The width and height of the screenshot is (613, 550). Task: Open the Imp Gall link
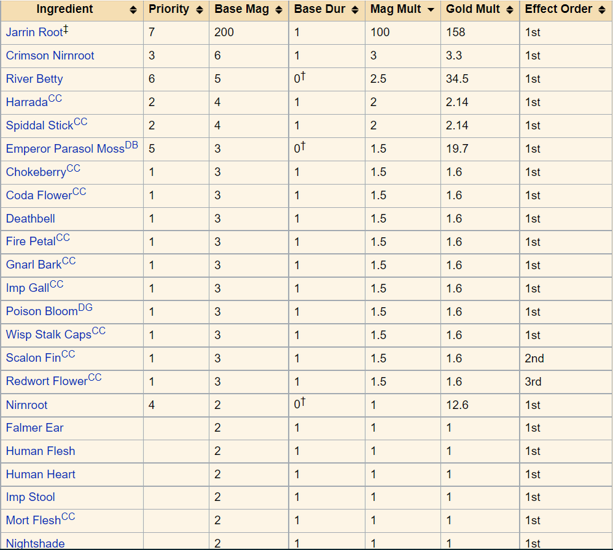click(x=28, y=288)
